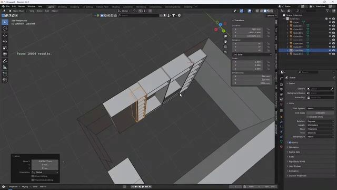Select the Annotate tool

coord(5,61)
